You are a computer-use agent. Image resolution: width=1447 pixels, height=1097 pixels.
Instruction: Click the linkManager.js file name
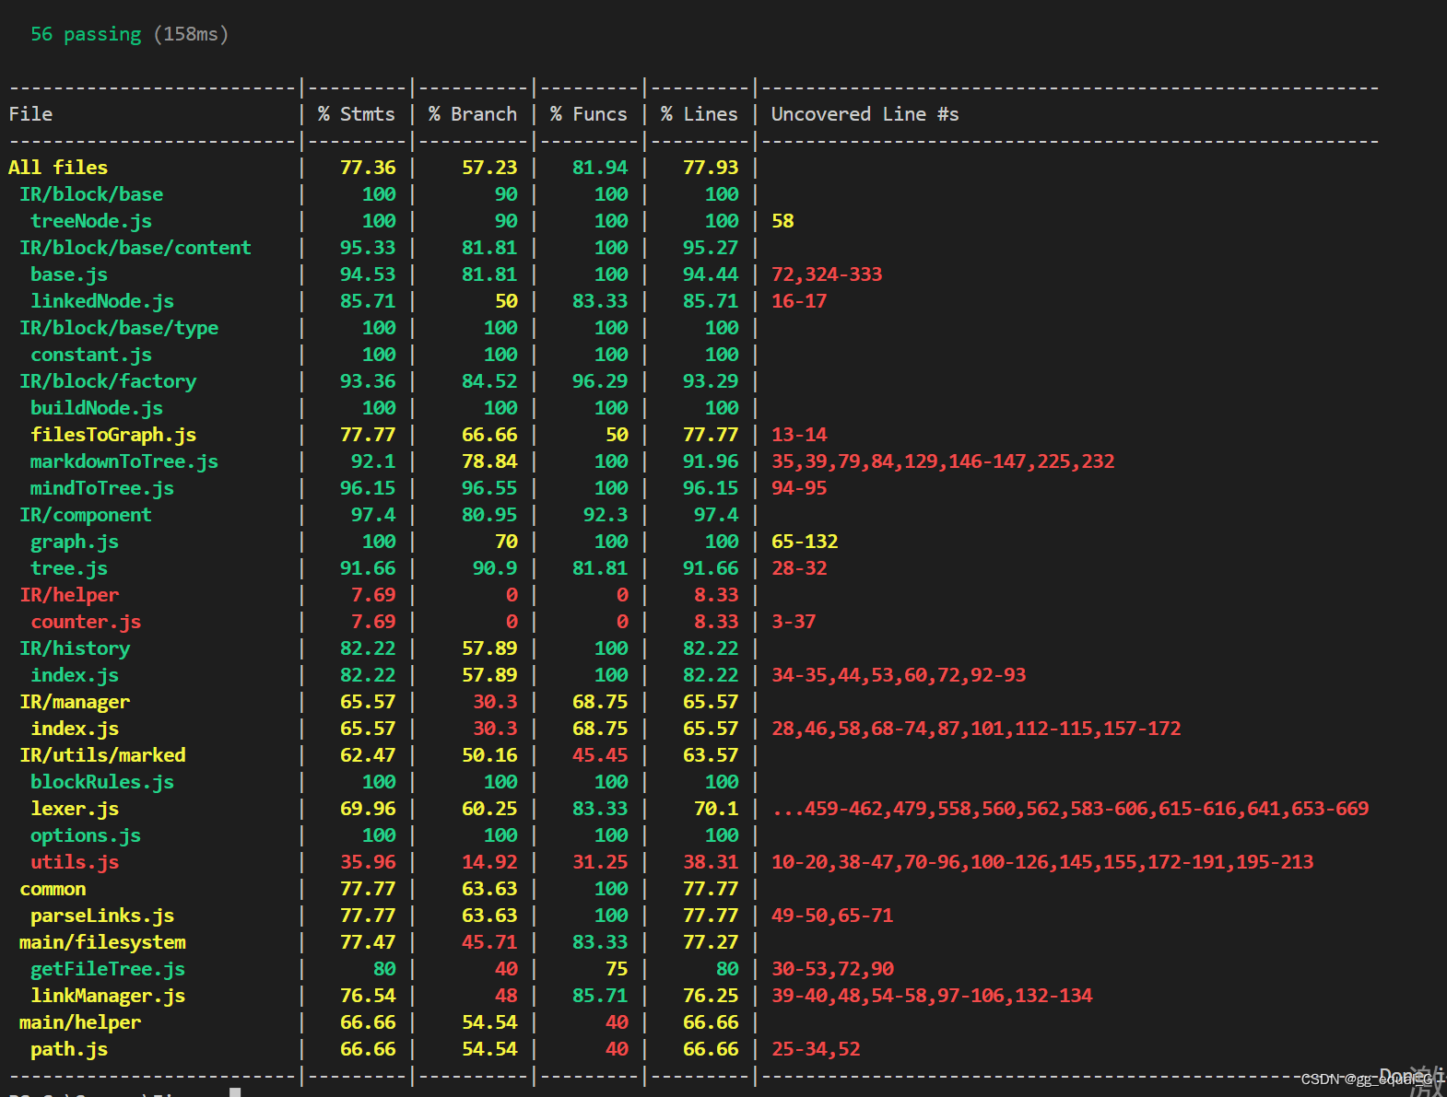(108, 996)
